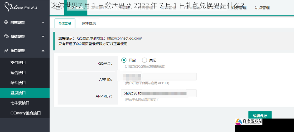Select the 关闭 radio button
This screenshot has width=294, height=132.
(x=144, y=60)
